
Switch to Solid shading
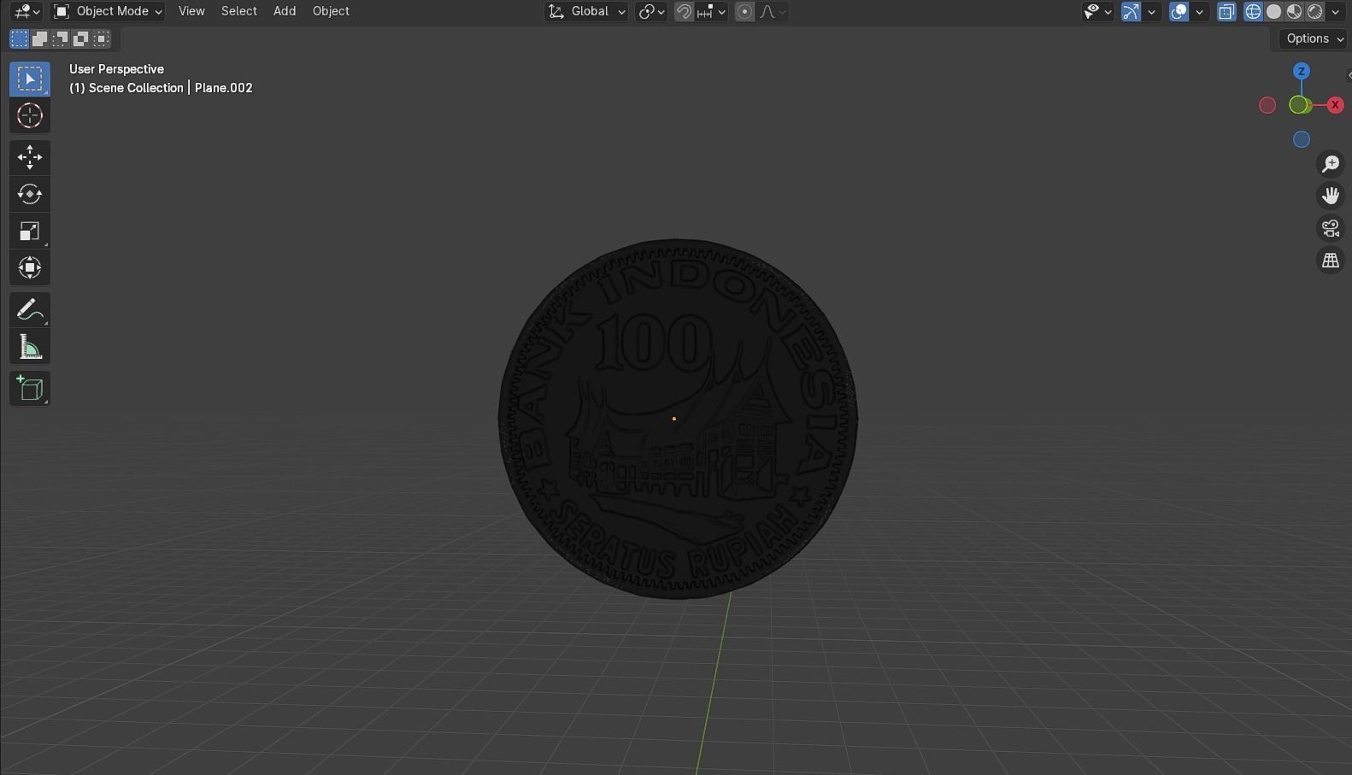1273,11
